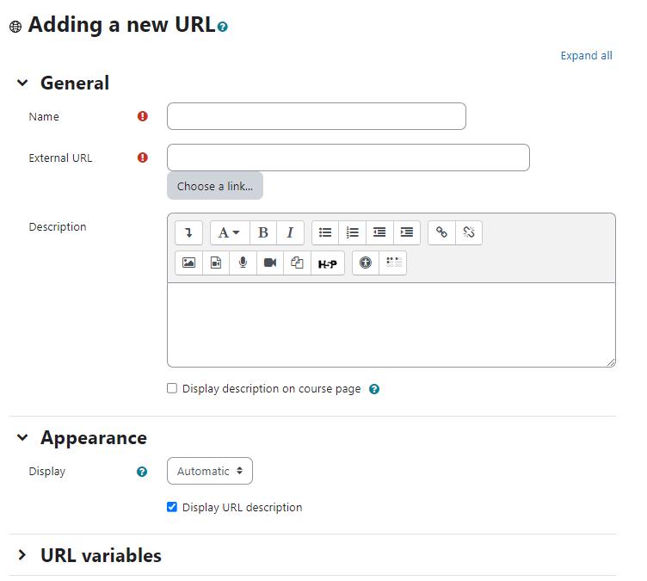Start audio recording with microphone icon
Image resolution: width=647 pixels, height=581 pixels.
click(243, 263)
